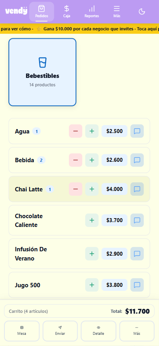The width and height of the screenshot is (159, 346).
Task: Open the Reportes bar chart tab
Action: point(92,12)
